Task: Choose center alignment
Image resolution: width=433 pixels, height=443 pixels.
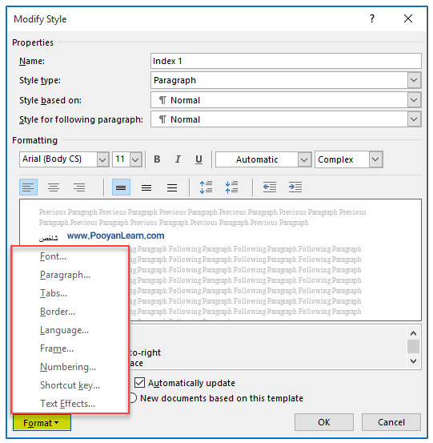Action: [54, 187]
